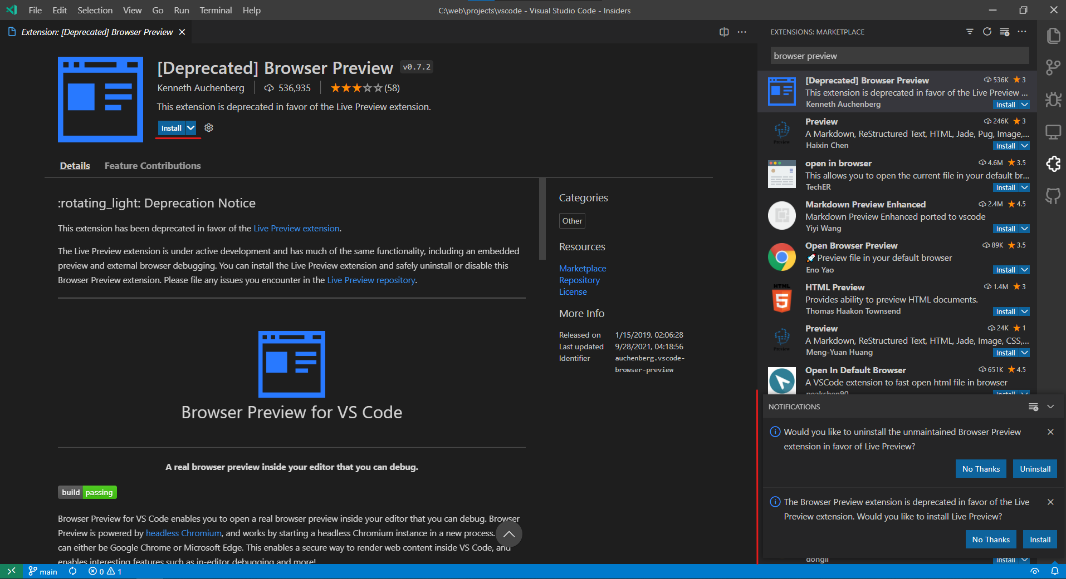Collapse the Notifications panel with its chevron
Viewport: 1066px width, 579px height.
1051,407
